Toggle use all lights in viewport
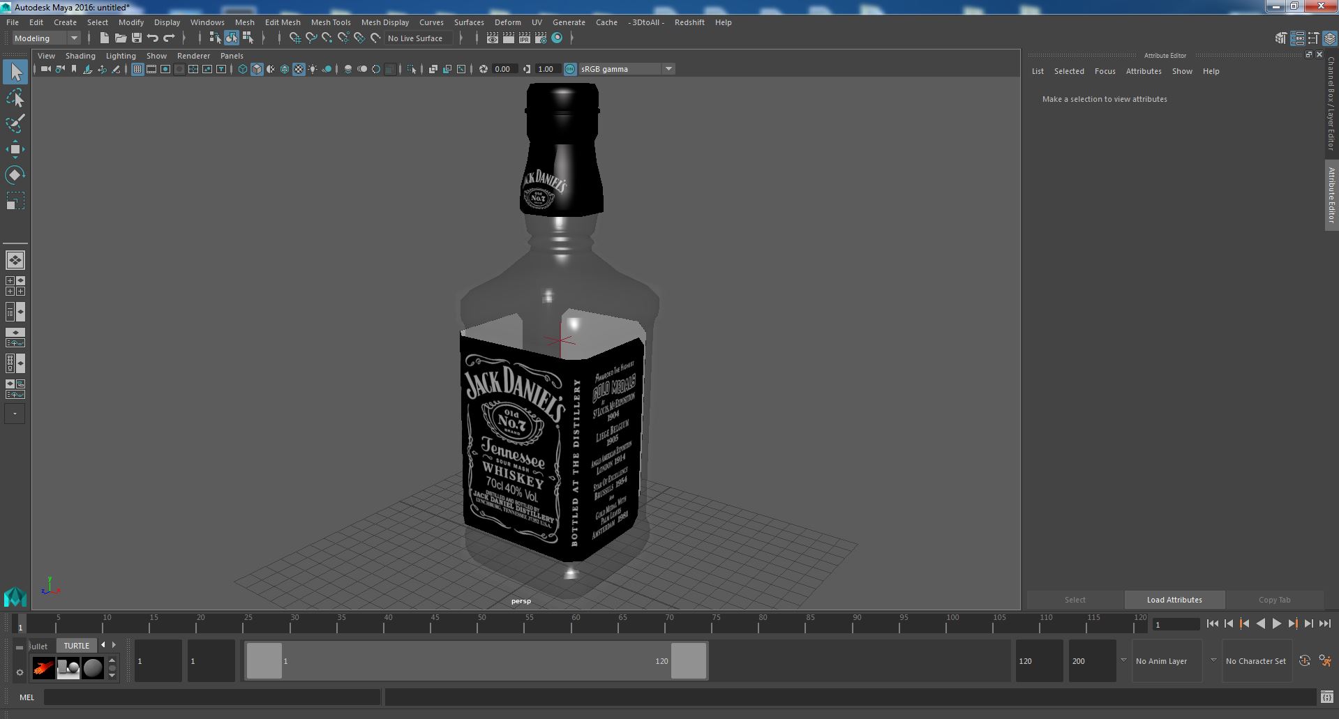This screenshot has width=1339, height=719. pyautogui.click(x=313, y=69)
